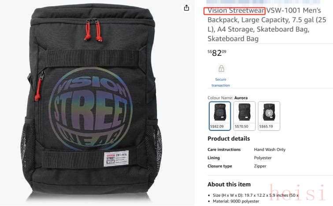Click the S$82.09 product price
This screenshot has width=333, height=206.
tap(217, 53)
